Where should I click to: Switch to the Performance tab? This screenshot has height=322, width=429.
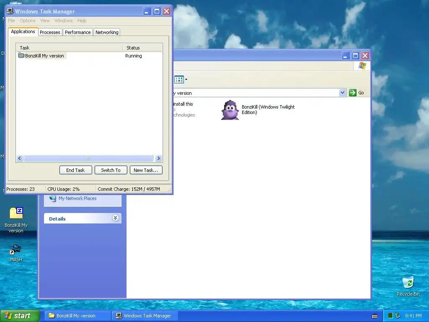click(78, 32)
